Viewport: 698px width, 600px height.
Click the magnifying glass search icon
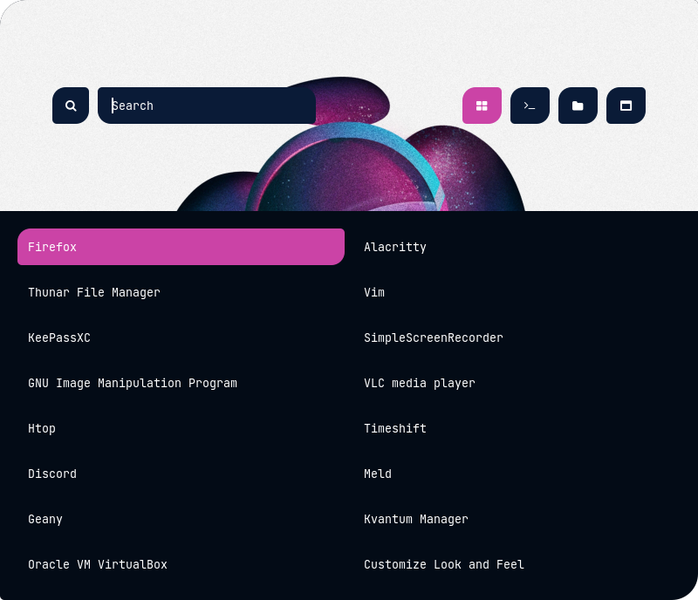pos(71,106)
